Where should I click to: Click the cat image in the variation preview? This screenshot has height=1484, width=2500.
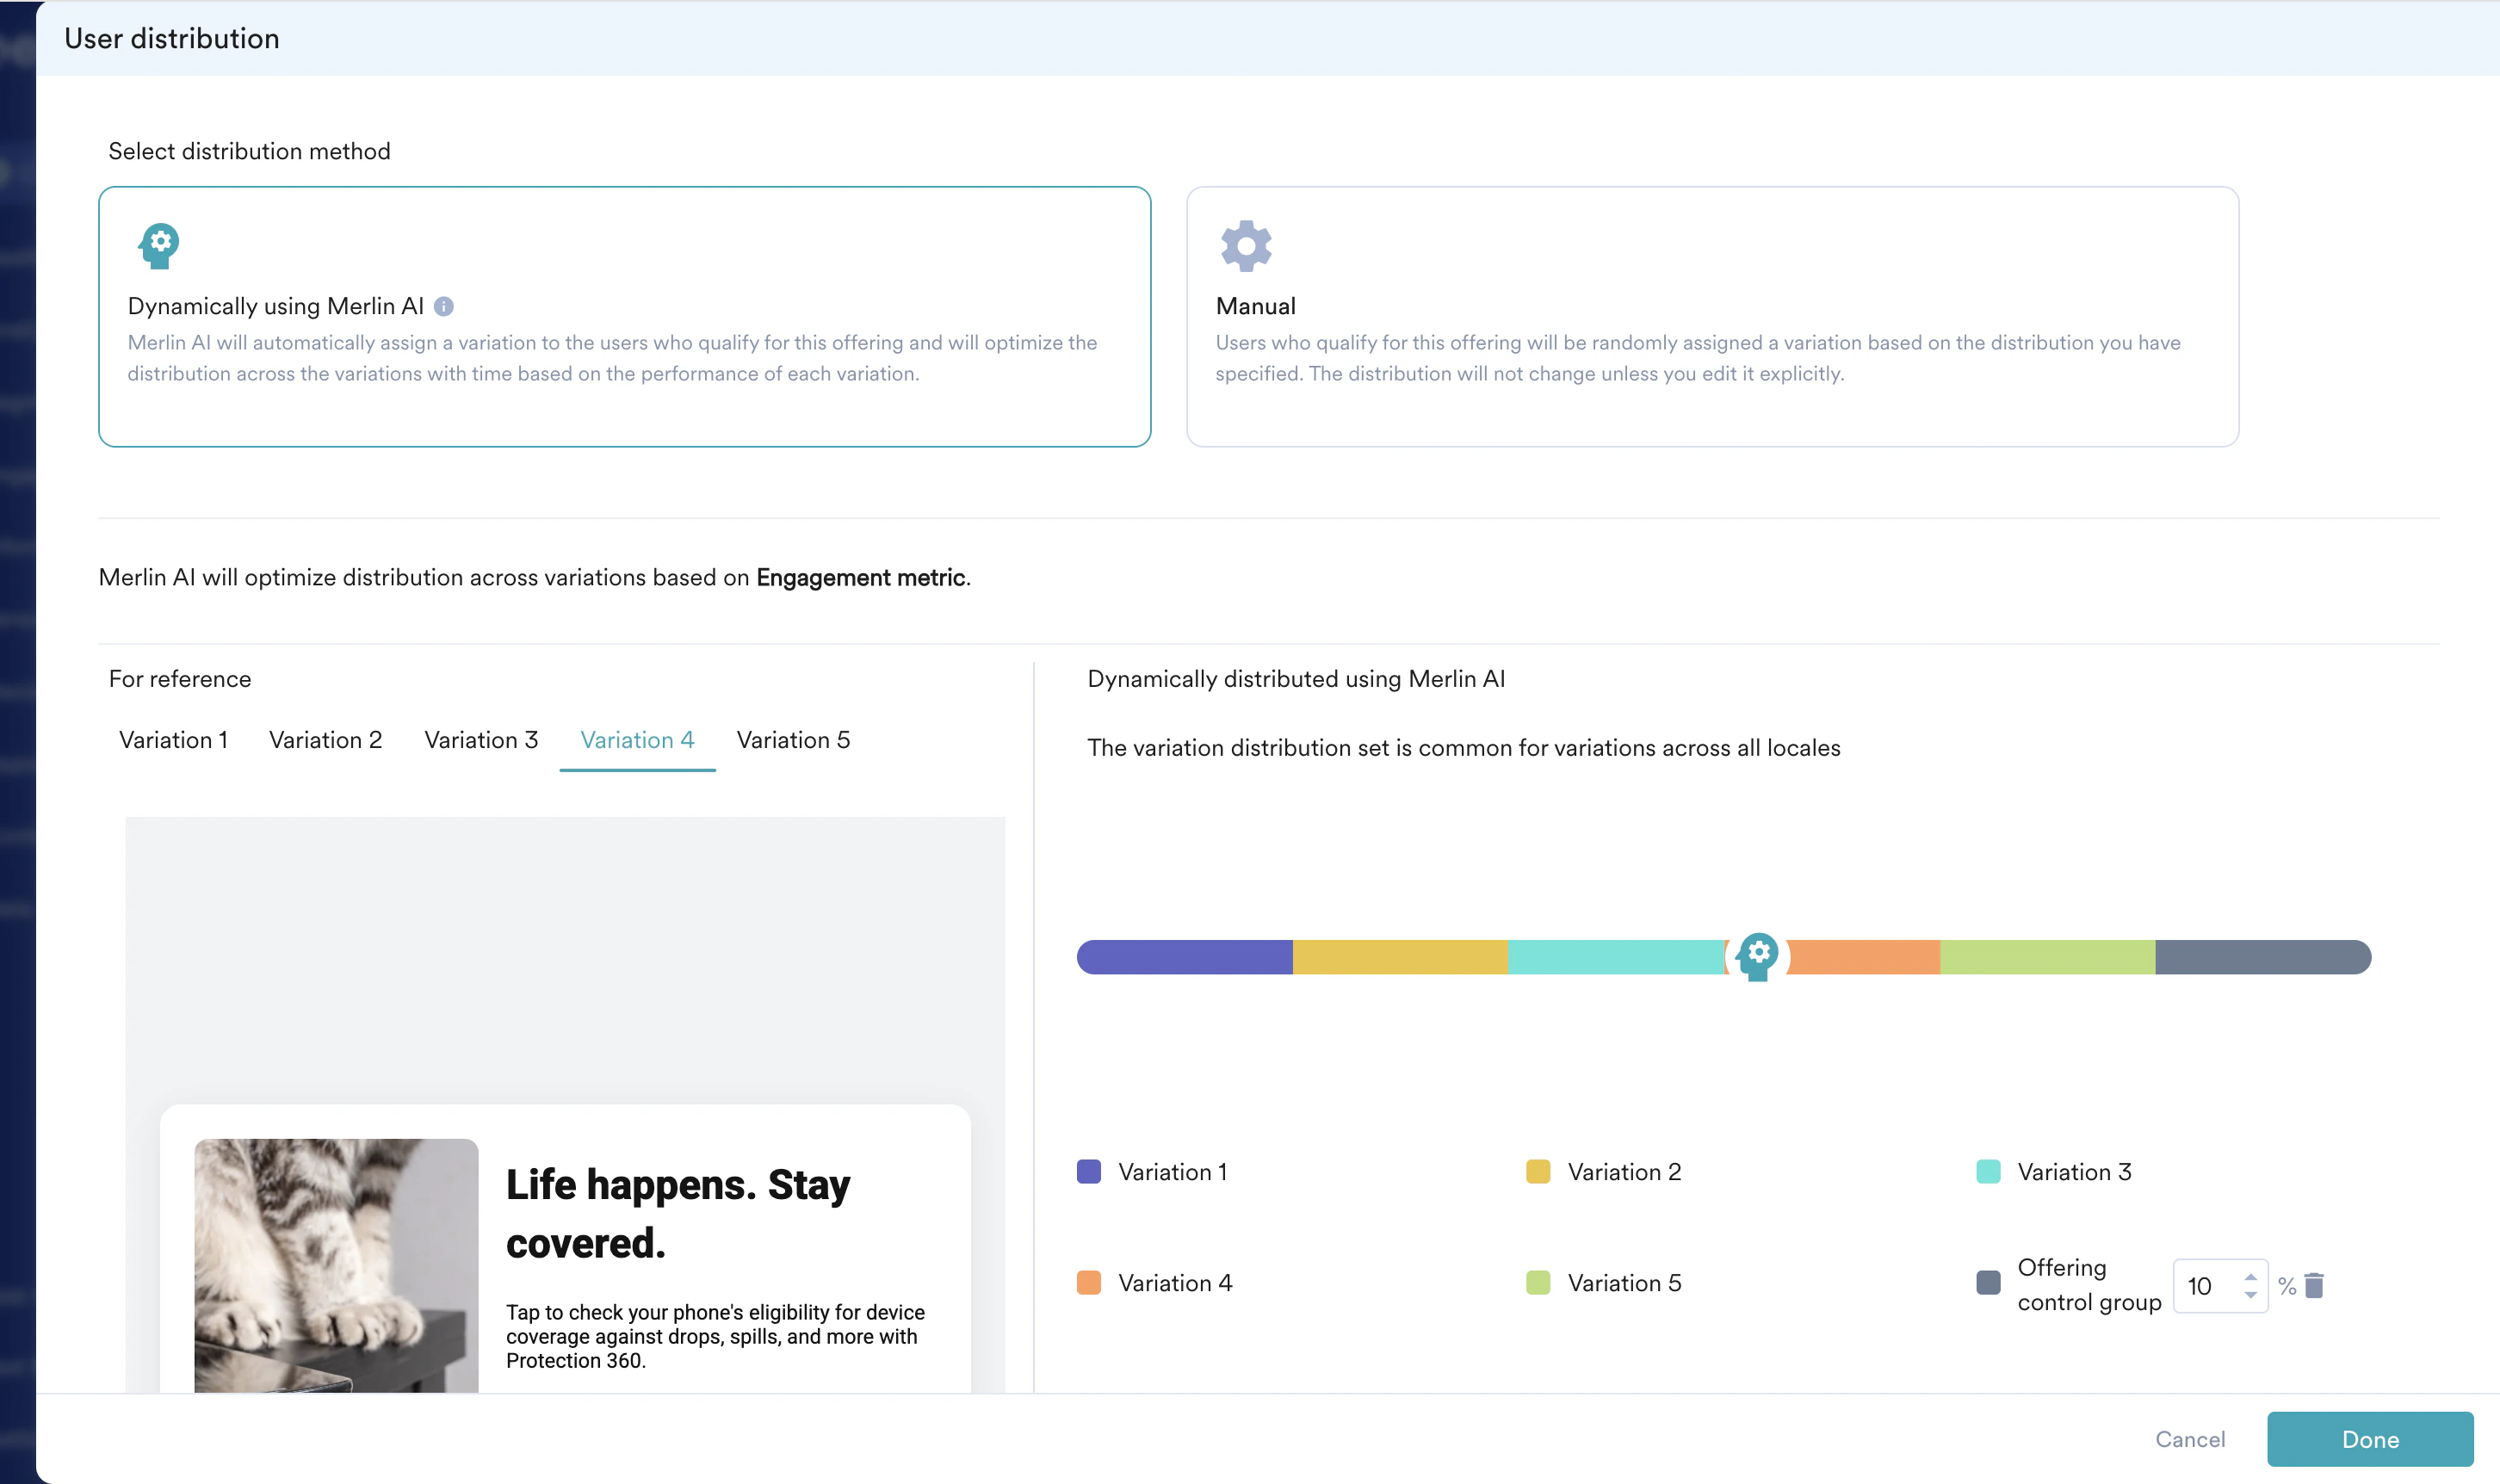[336, 1265]
